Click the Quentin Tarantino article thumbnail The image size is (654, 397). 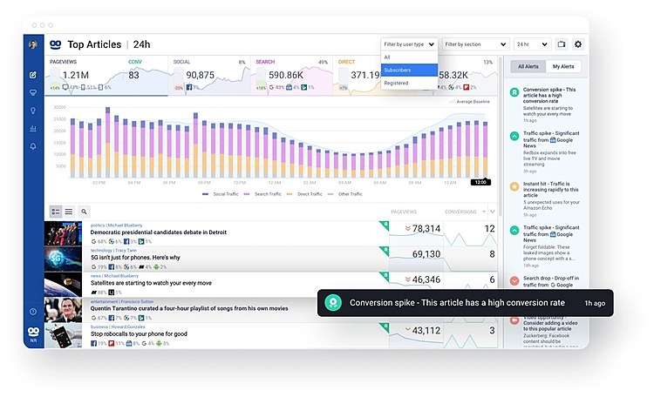63,311
